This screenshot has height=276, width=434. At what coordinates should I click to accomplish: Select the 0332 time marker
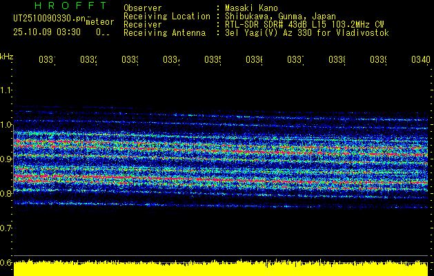tap(88, 60)
